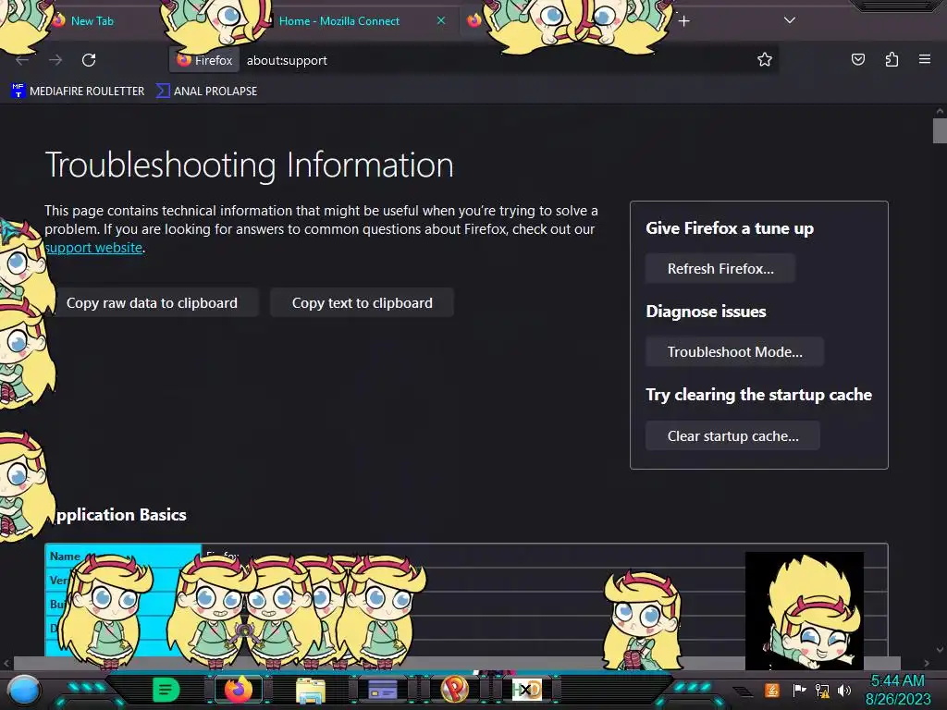947x710 pixels.
Task: Follow the support website link
Action: point(94,248)
